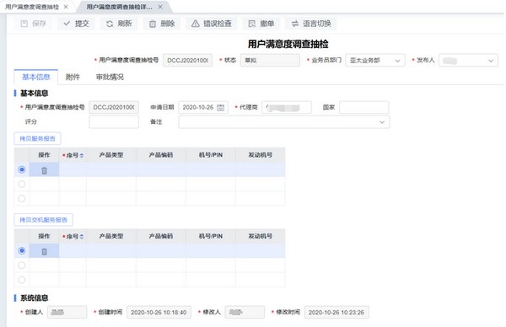
Task: Select third radio in 拷贝服务报告 table
Action: click(x=22, y=198)
